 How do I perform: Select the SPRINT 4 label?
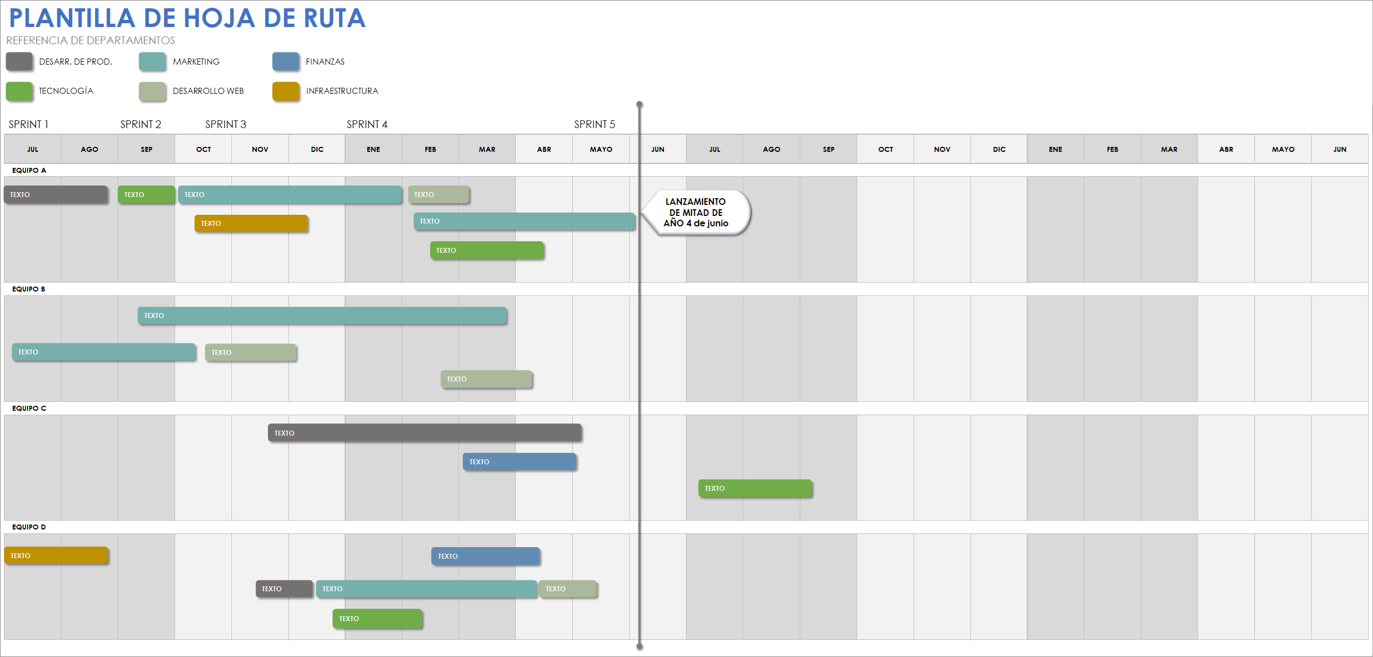tap(367, 124)
